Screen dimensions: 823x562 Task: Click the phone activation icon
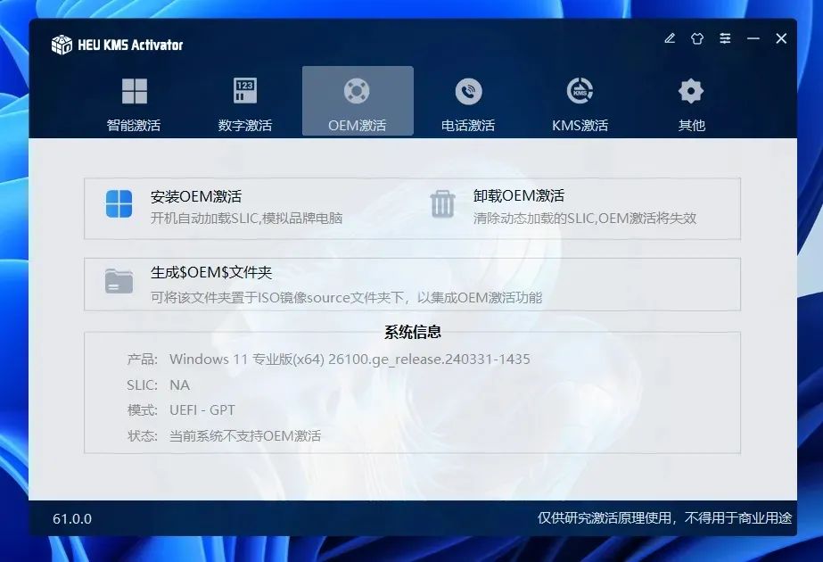(468, 91)
